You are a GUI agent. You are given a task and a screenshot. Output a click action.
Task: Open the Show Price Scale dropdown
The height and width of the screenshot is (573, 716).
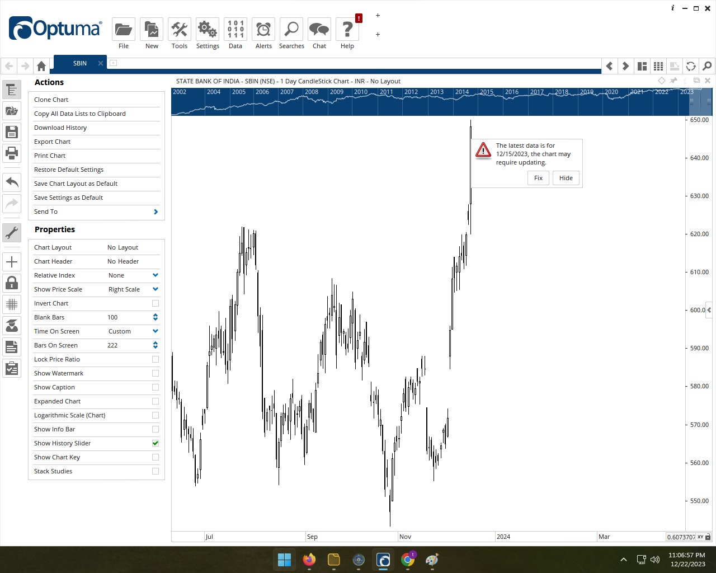point(156,289)
